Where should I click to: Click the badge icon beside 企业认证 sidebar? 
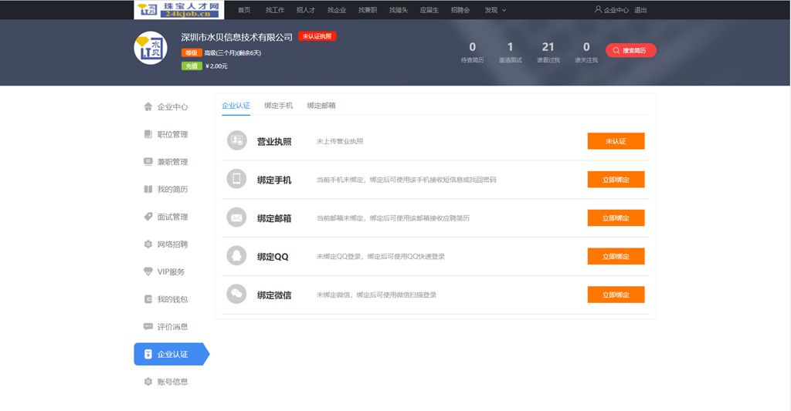pos(148,354)
